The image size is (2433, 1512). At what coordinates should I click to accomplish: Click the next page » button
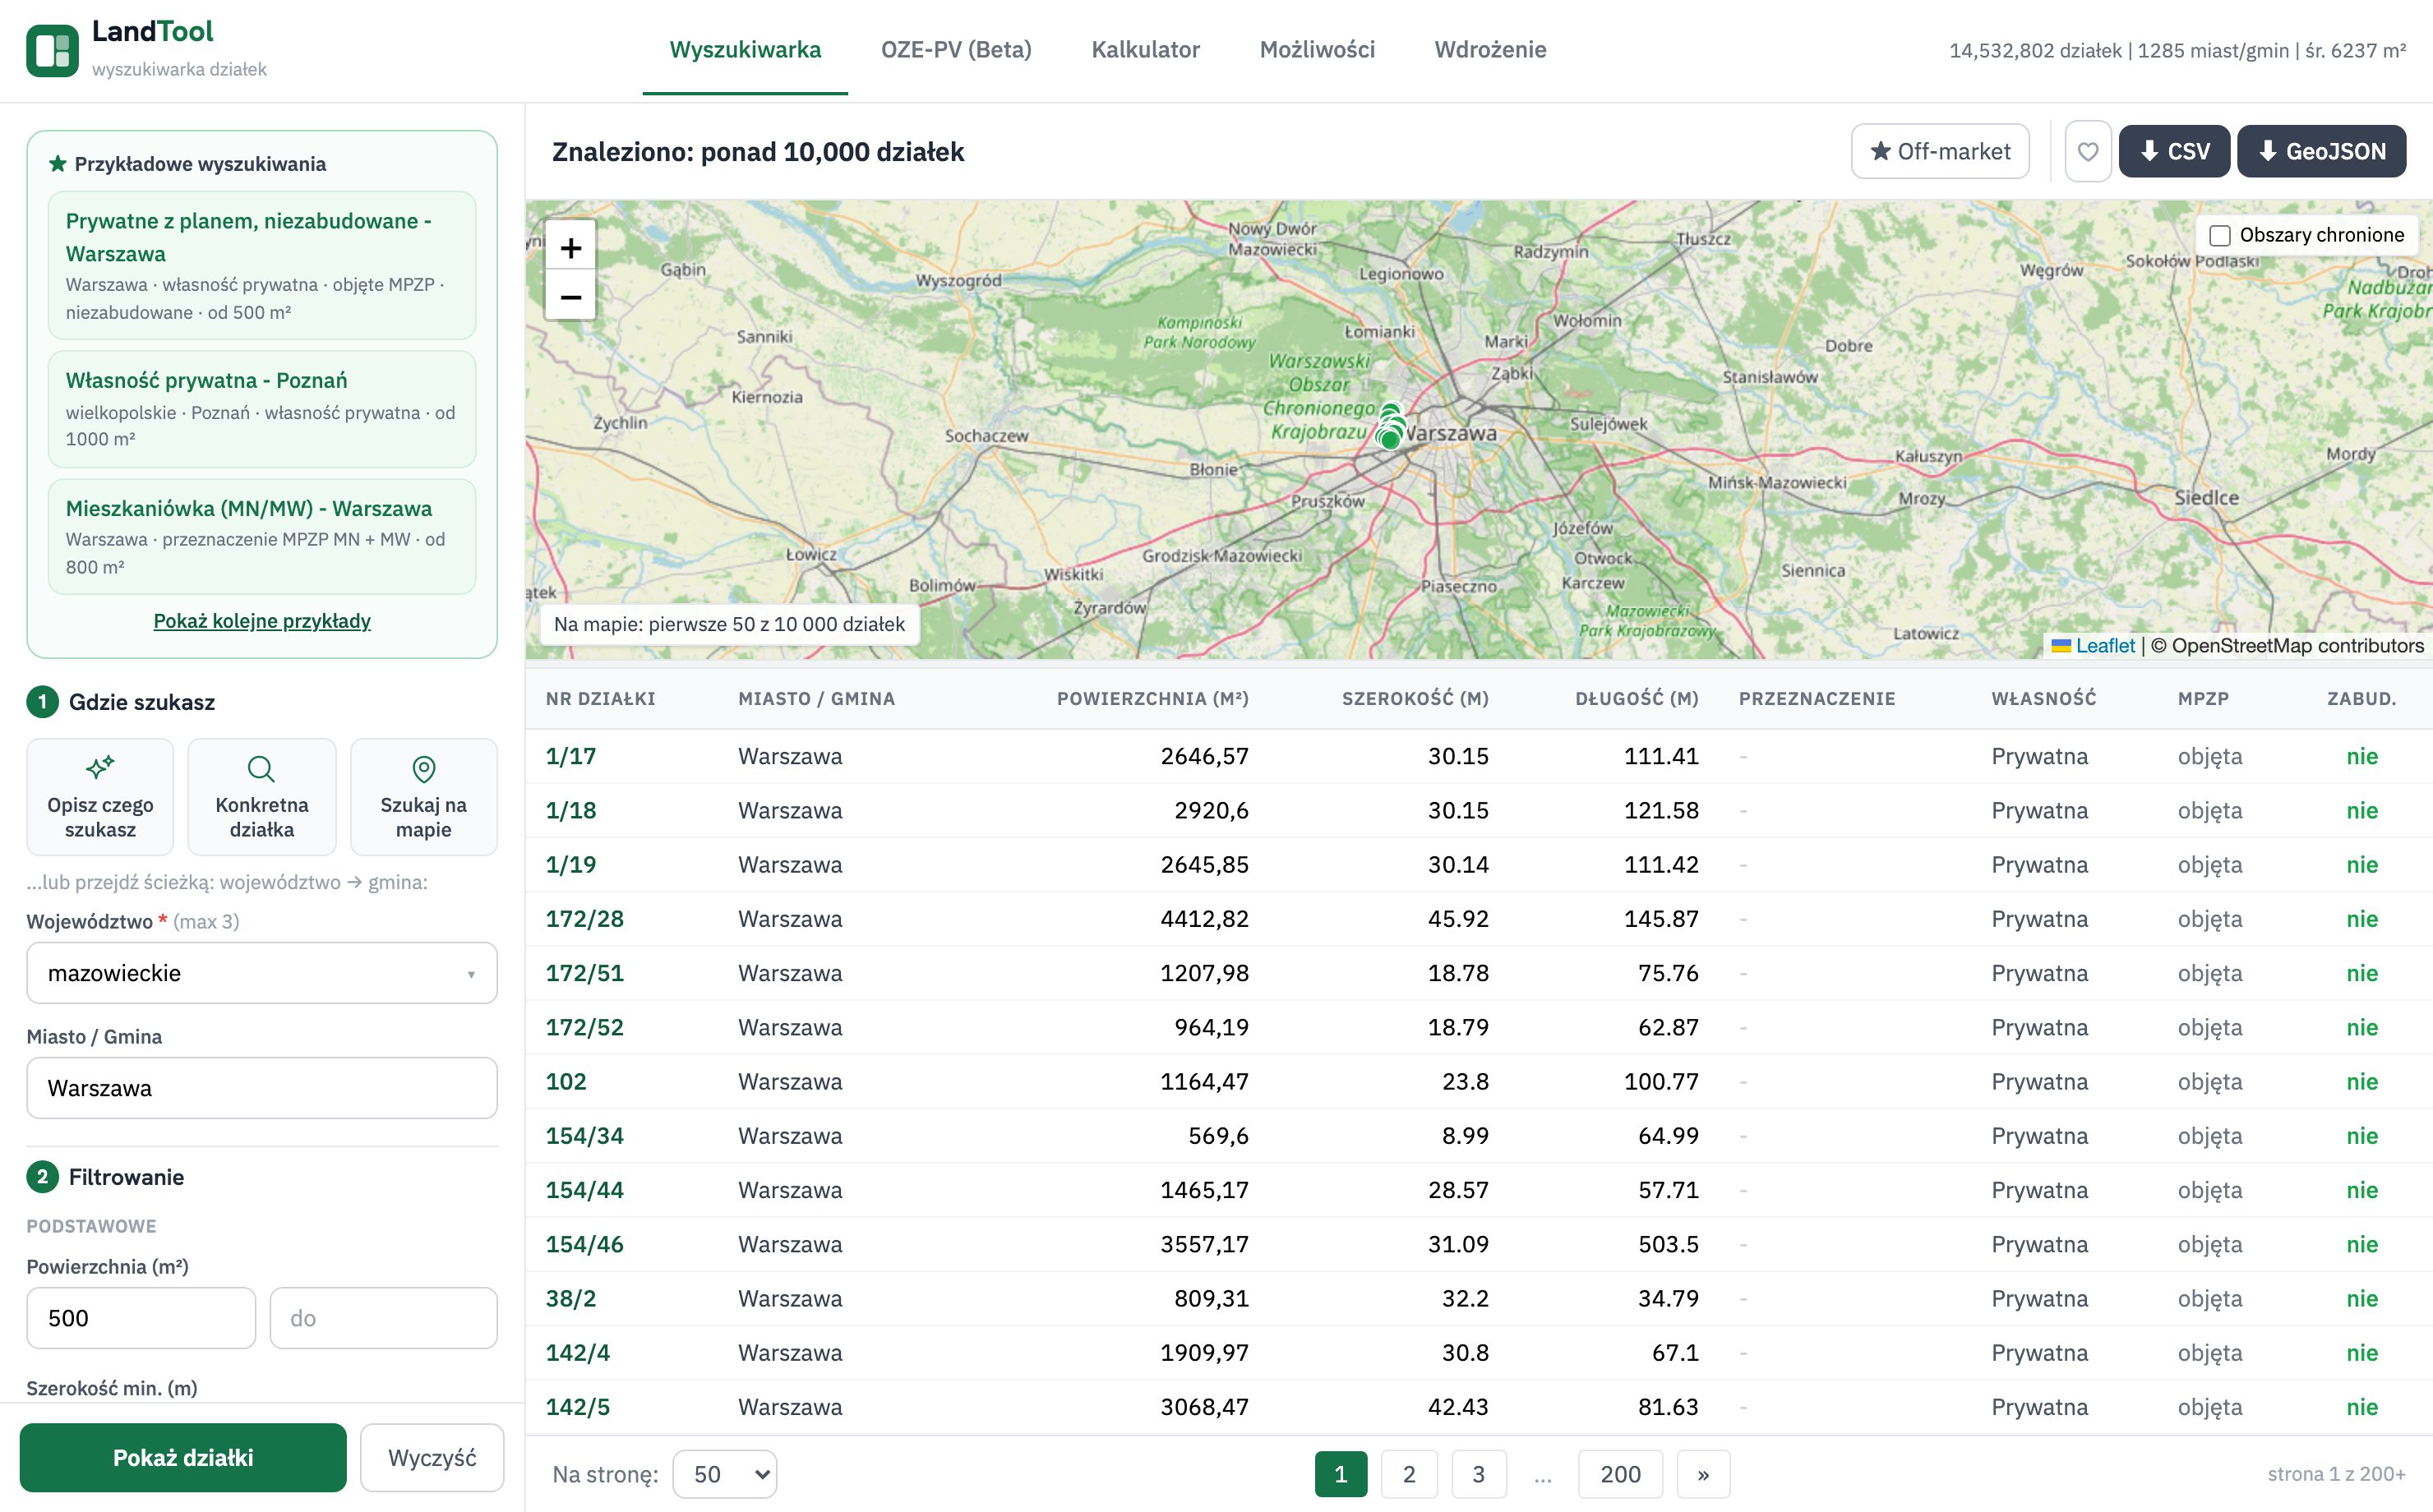tap(1703, 1474)
